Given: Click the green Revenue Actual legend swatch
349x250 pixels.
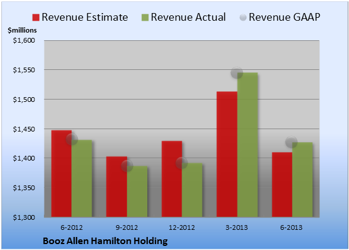Looking at the screenshot, I should click(x=145, y=18).
